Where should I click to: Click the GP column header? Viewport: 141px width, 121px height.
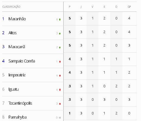coord(129,7)
